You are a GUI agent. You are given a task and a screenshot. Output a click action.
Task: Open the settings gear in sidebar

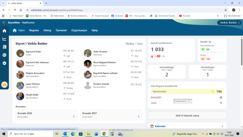coord(4,63)
